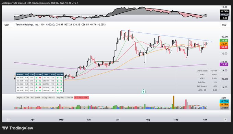Screen dimensions: 233x134
Task: Click the Jul label on the time axis
Action: click(118, 119)
